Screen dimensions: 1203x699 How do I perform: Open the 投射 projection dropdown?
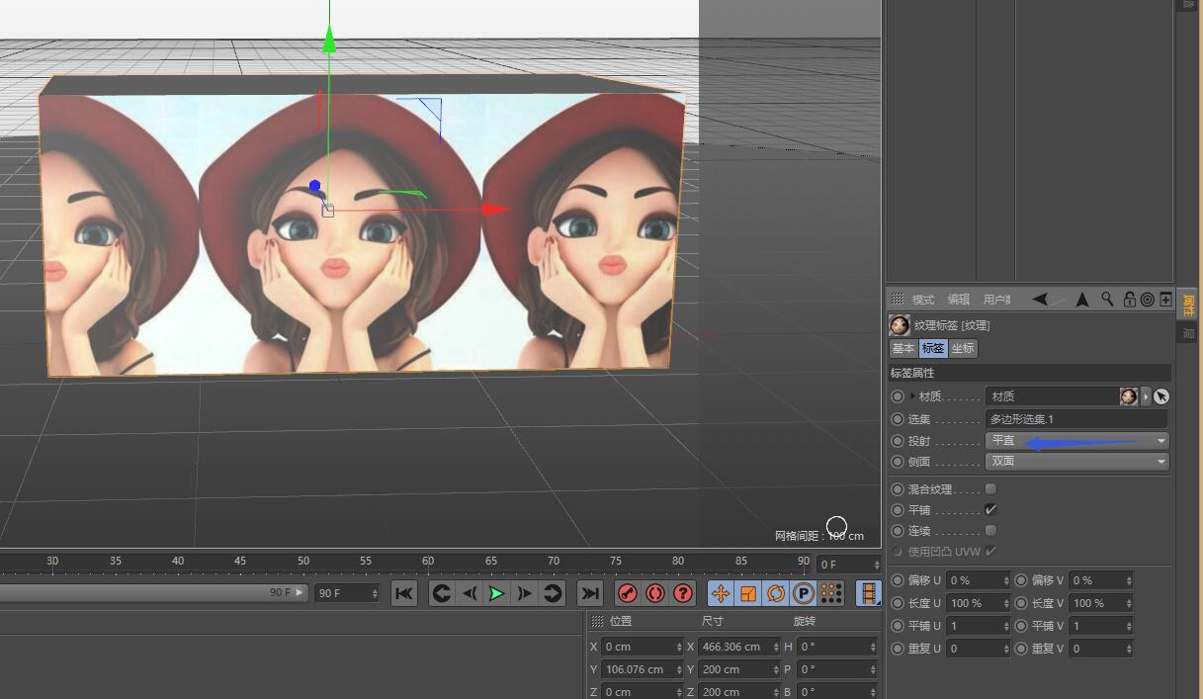coord(1077,441)
